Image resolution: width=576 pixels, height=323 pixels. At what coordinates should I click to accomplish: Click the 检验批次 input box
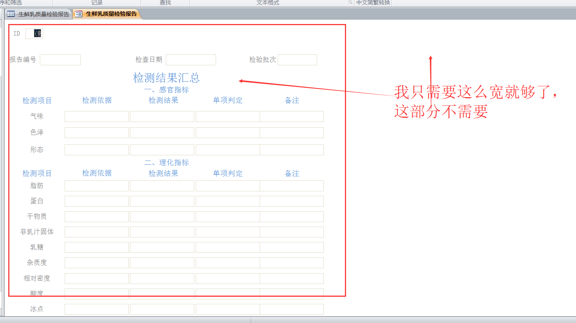(x=297, y=60)
